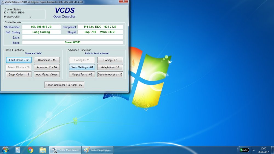Close the VCDS window
The image size is (274, 154).
pos(123,1)
